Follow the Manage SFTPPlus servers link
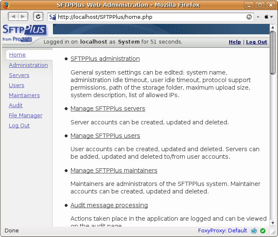Screen dimensions: 278x237 pos(108,108)
